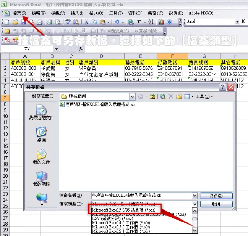Click the Search the Web icon in dialog
Viewport: 248px width, 236px height.
pos(163,96)
